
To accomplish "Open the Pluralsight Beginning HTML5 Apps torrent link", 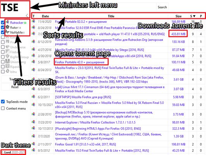I will pyautogui.click(x=98, y=128).
